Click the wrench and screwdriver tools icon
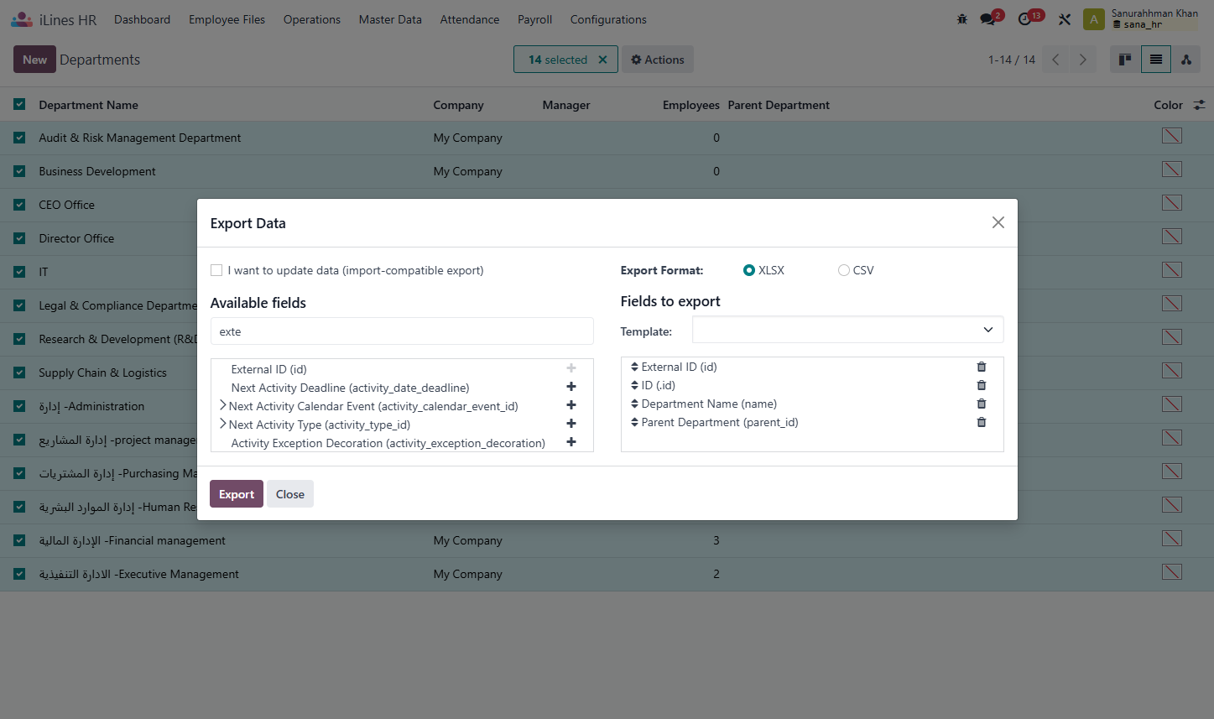Screen dimensions: 1214x719 click(1065, 19)
